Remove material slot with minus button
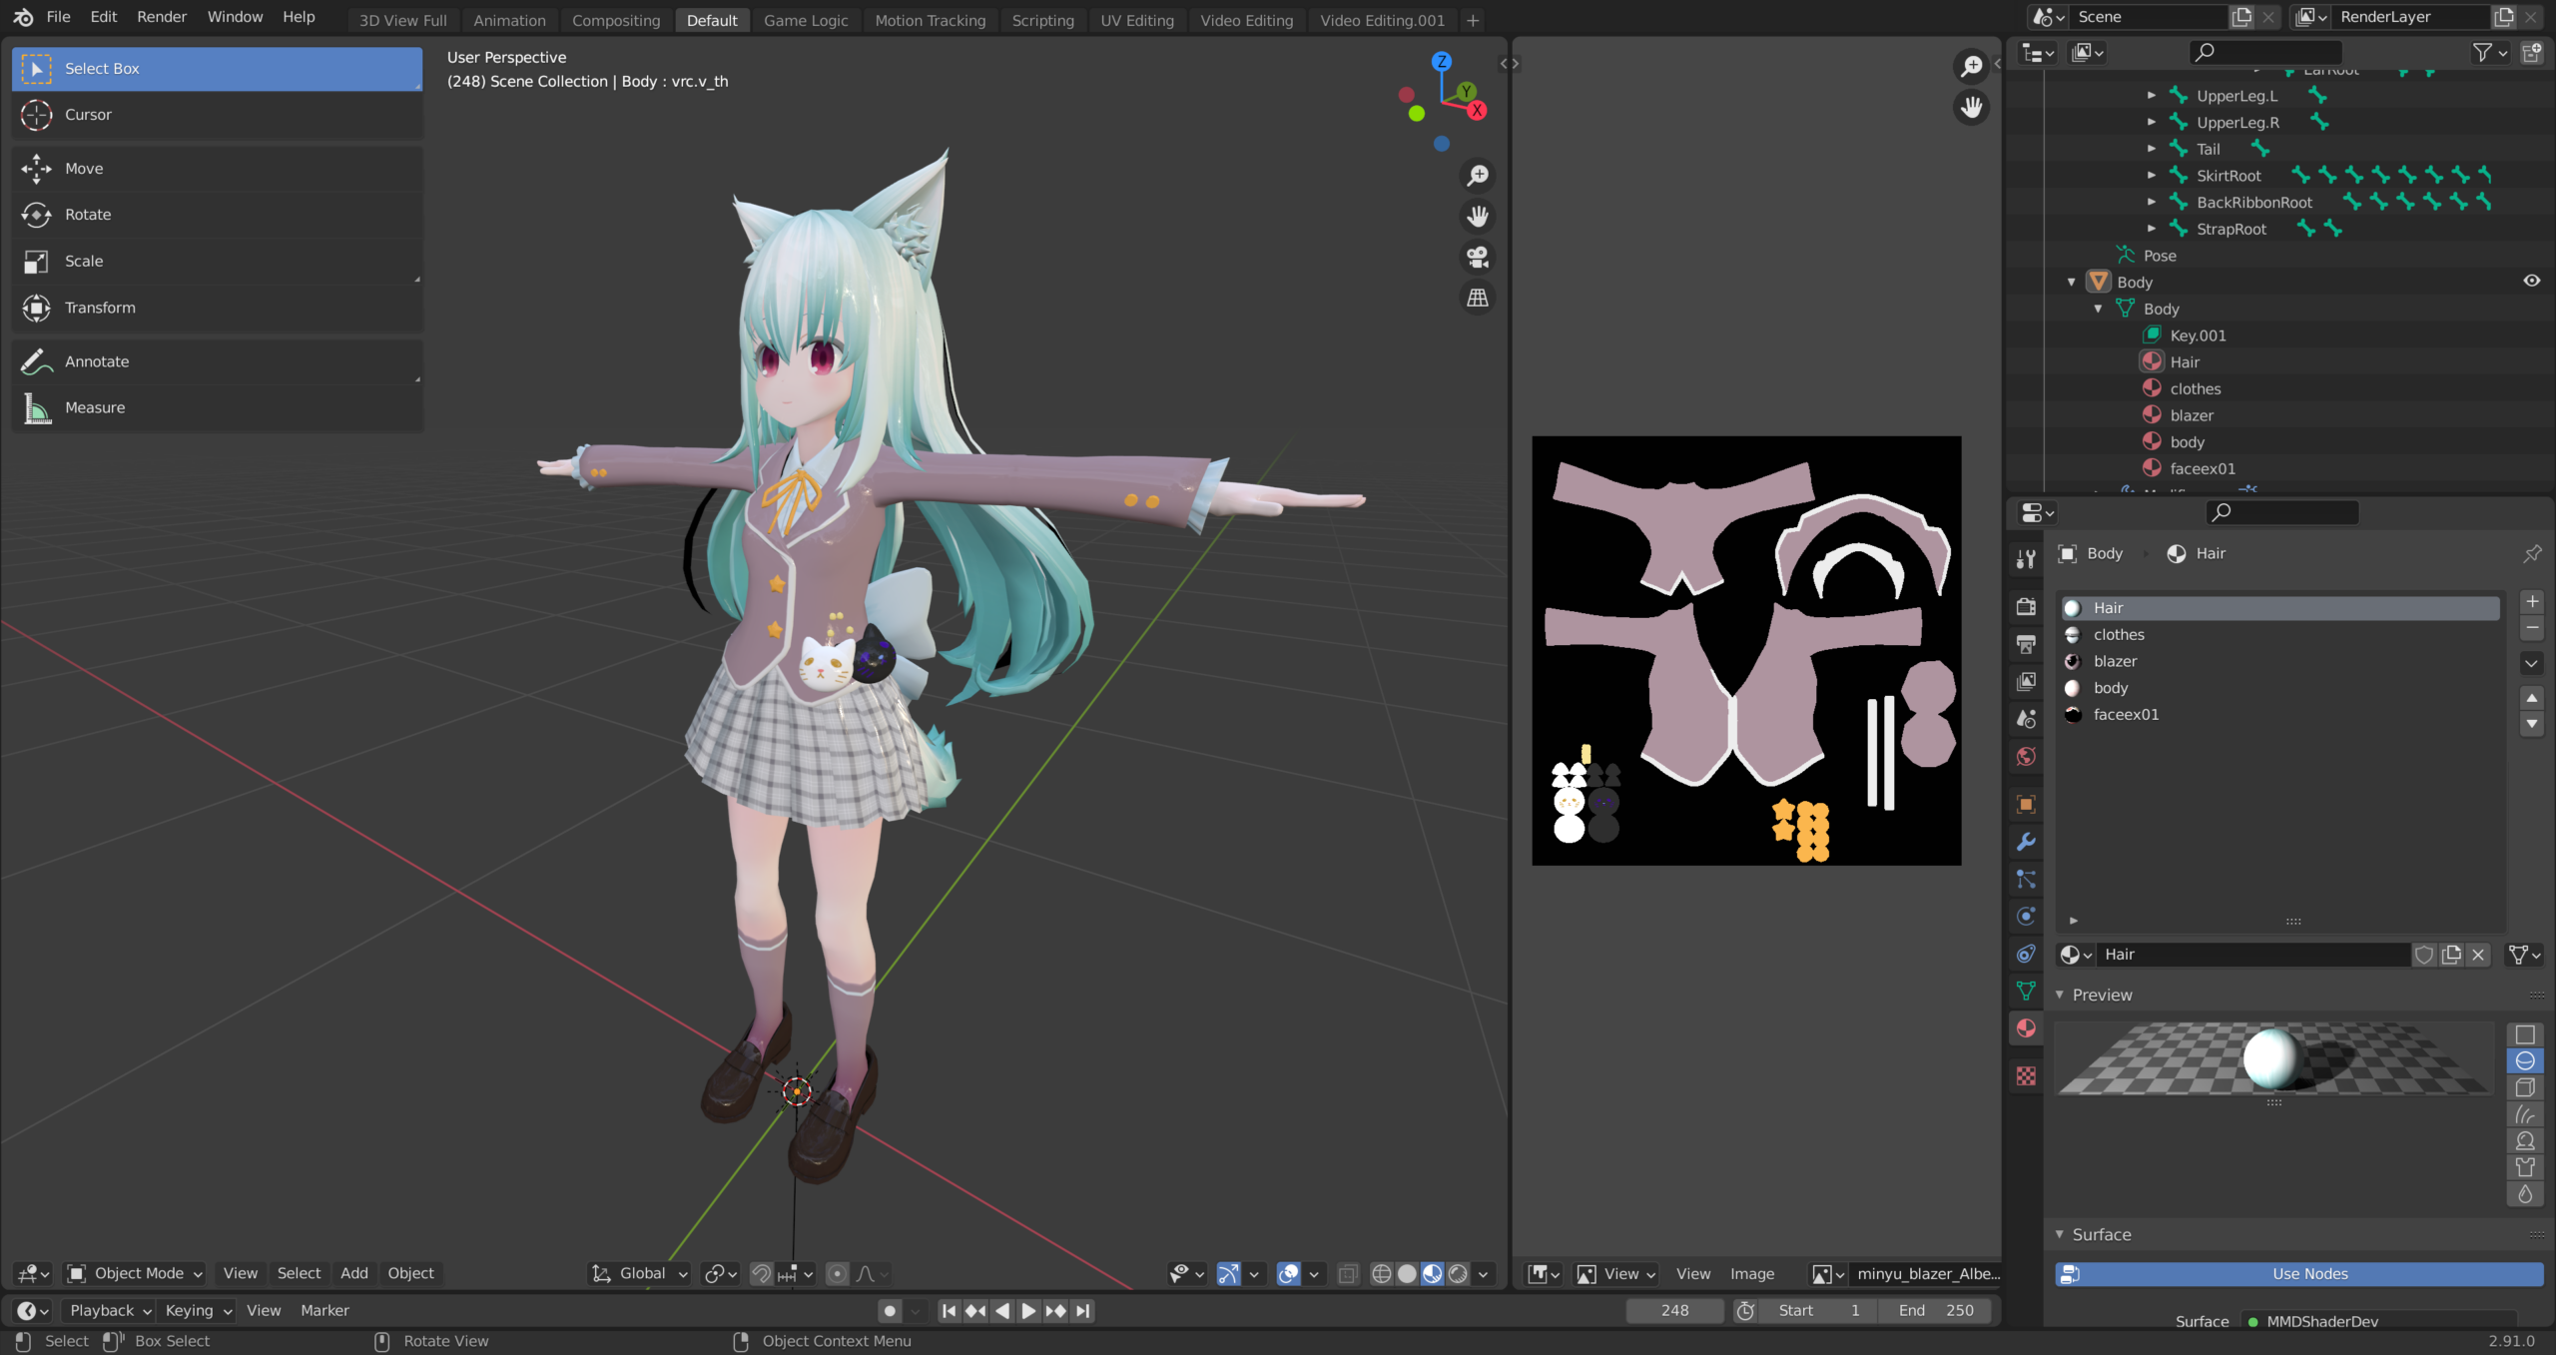 click(2532, 628)
